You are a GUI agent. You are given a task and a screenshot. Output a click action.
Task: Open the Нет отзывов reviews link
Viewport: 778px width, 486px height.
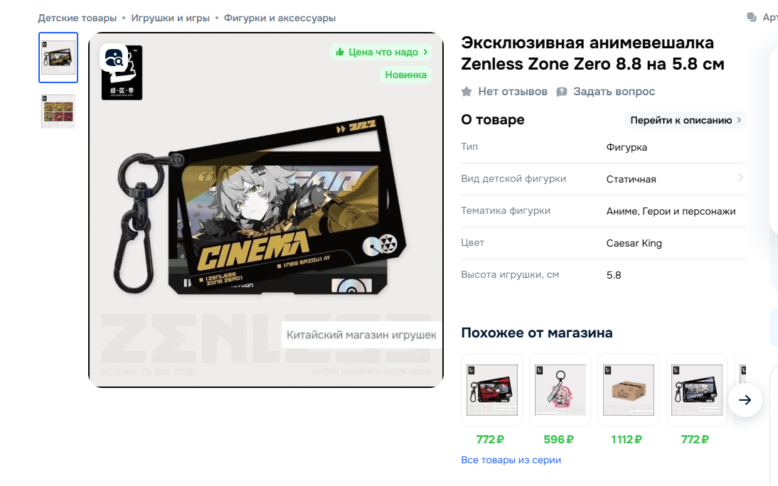(513, 92)
